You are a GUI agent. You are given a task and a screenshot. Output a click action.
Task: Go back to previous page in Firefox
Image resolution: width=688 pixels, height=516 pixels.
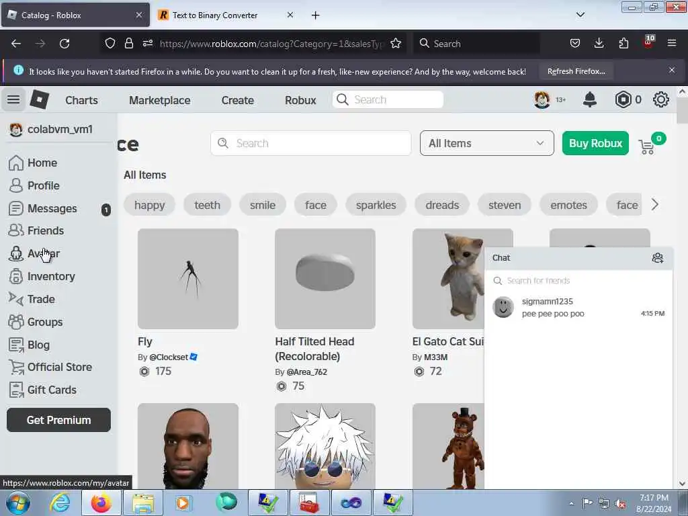click(x=16, y=44)
